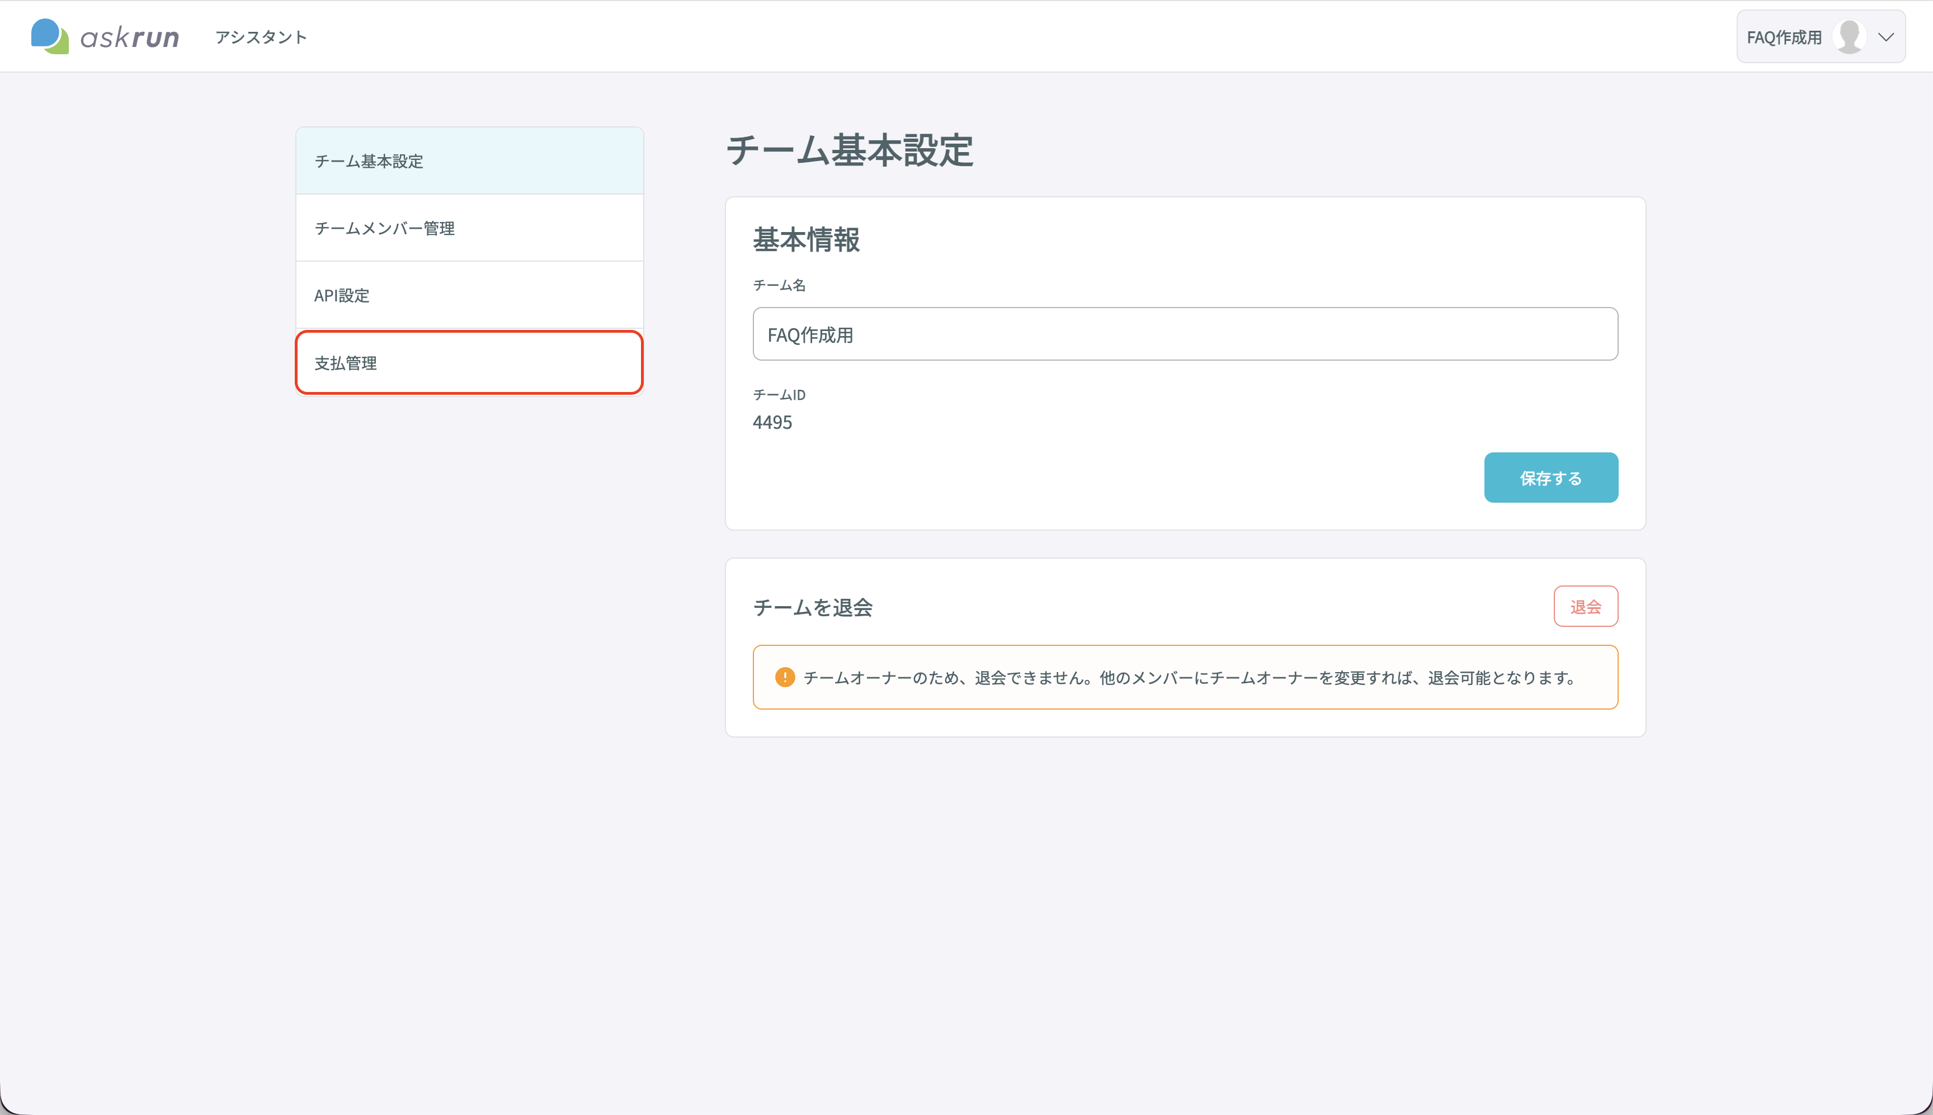
Task: Click the チームを退会 section title
Action: (x=813, y=607)
